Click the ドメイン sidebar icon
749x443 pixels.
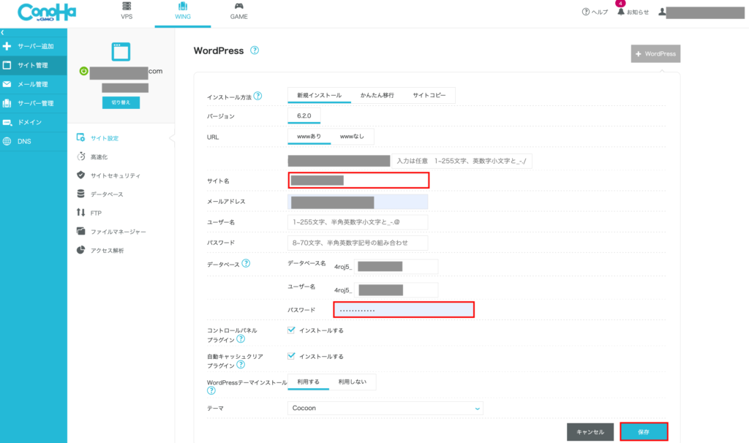click(7, 123)
